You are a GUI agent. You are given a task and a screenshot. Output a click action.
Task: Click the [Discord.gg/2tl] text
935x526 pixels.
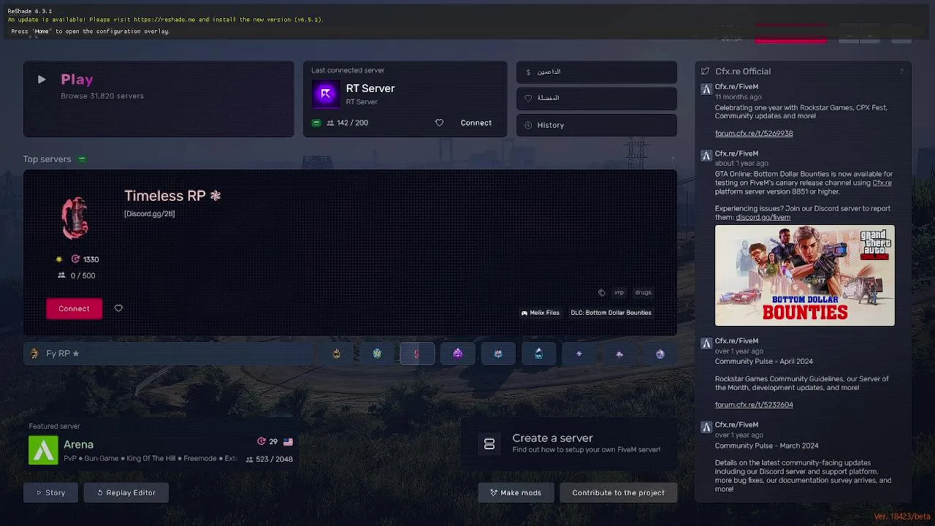pyautogui.click(x=149, y=213)
